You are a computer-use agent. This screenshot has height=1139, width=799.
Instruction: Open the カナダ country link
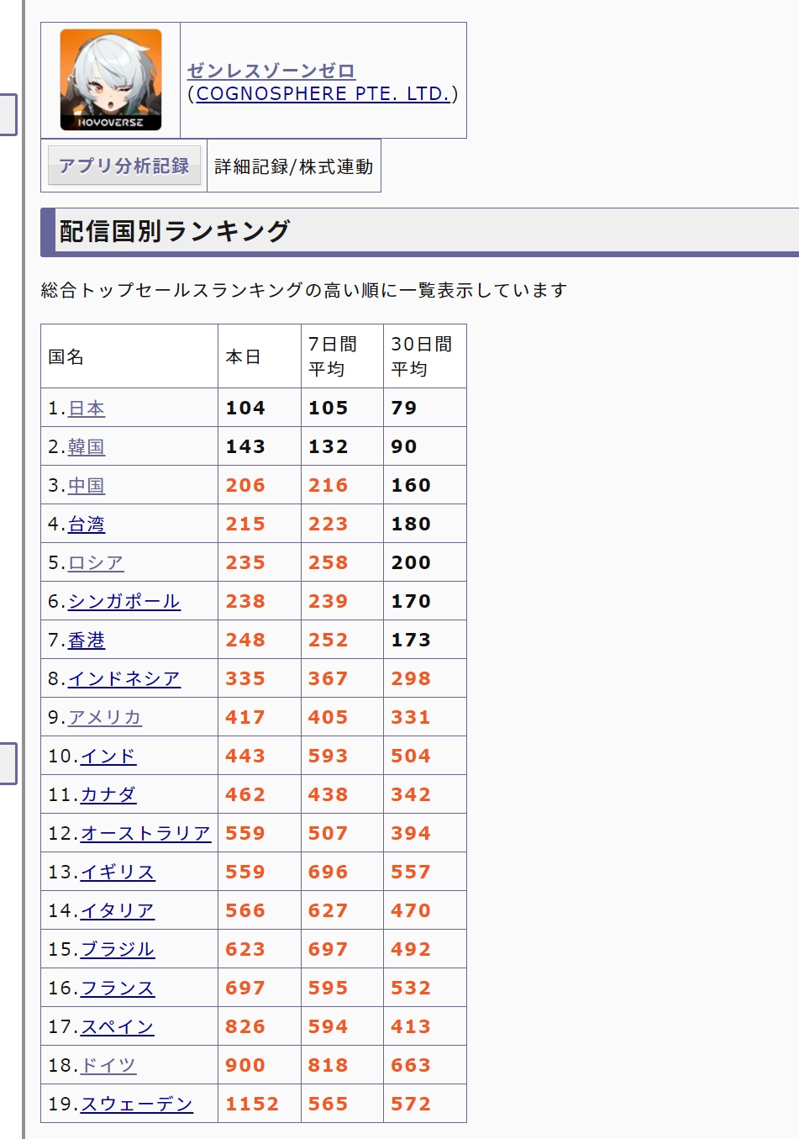pos(108,795)
